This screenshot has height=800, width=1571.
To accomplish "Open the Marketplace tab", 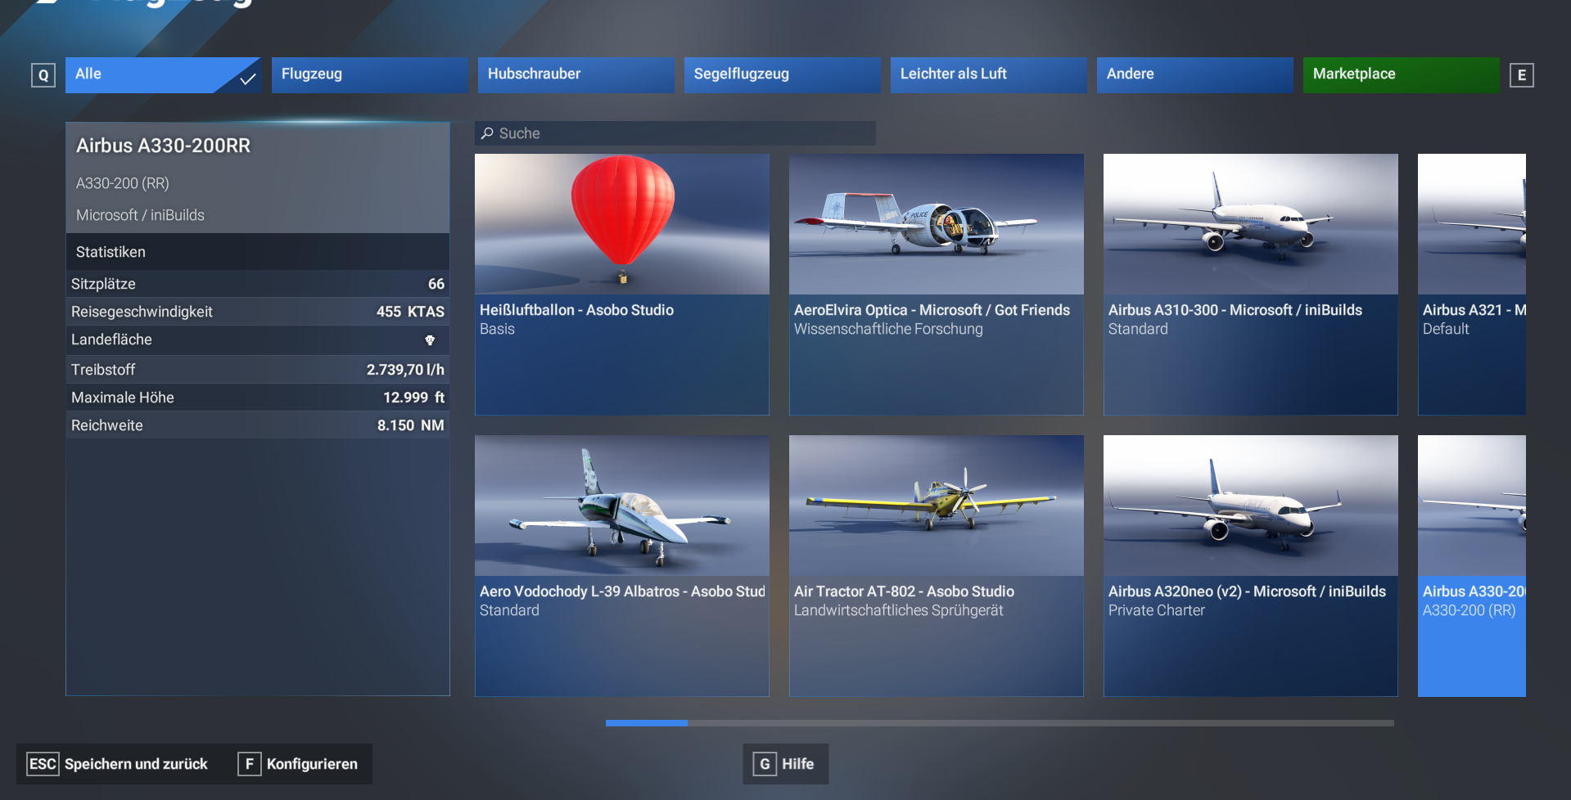I will [x=1402, y=75].
